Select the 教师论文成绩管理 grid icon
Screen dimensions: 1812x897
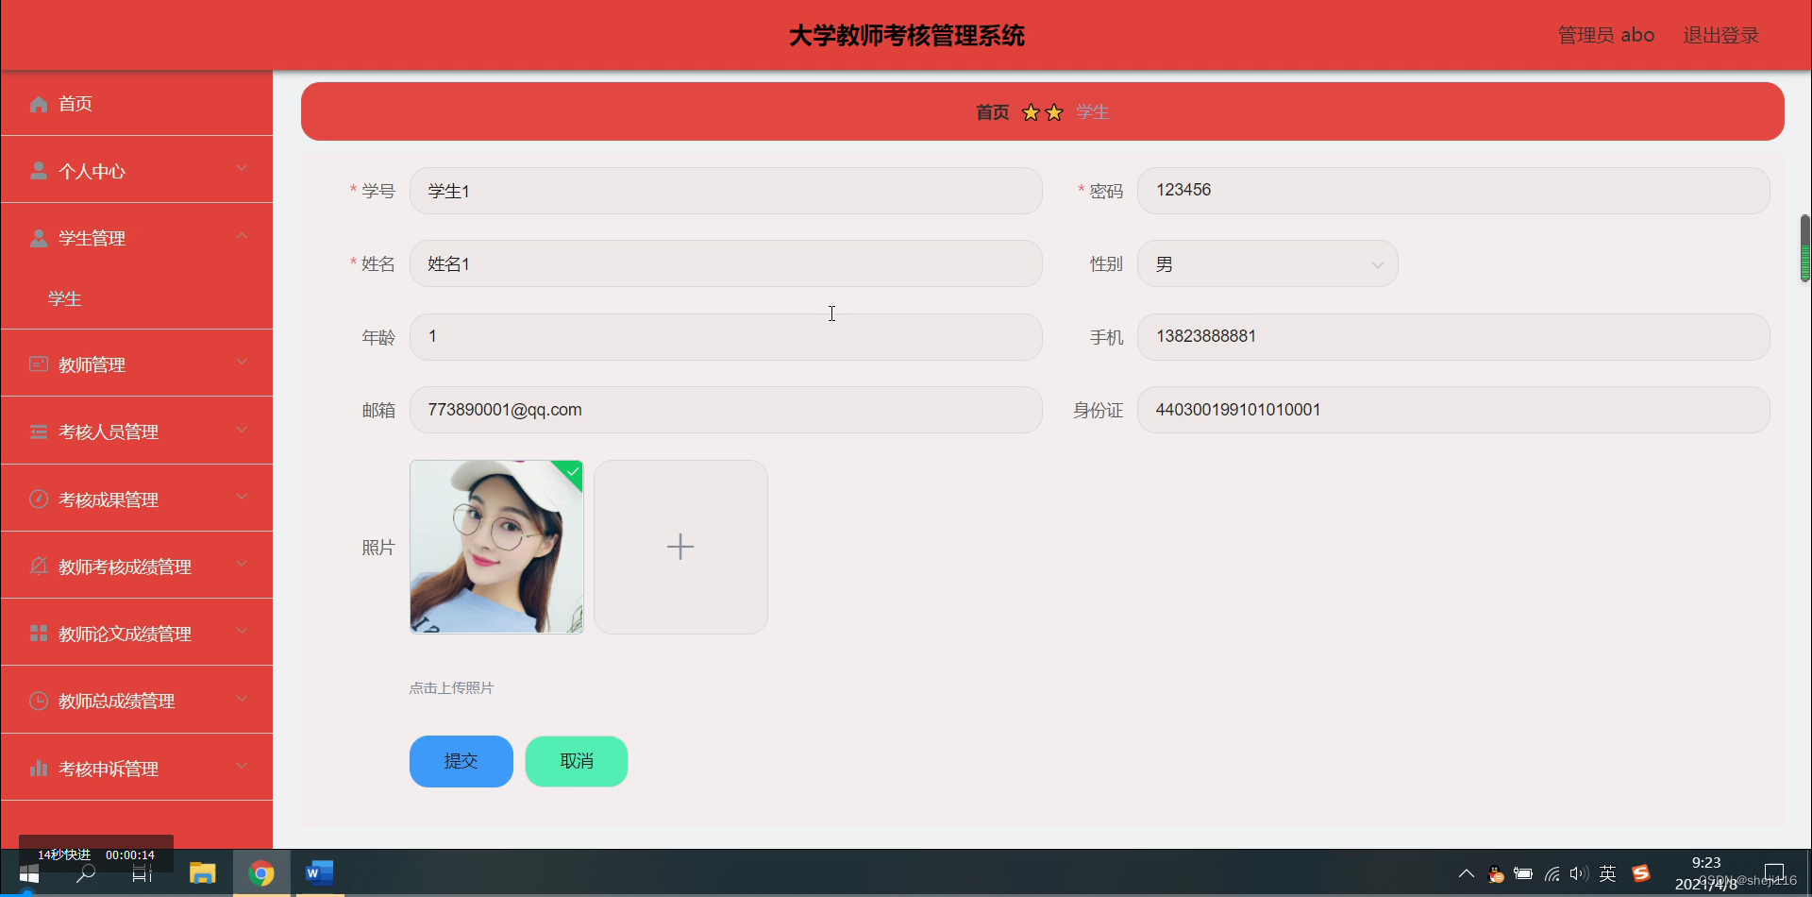pyautogui.click(x=38, y=633)
